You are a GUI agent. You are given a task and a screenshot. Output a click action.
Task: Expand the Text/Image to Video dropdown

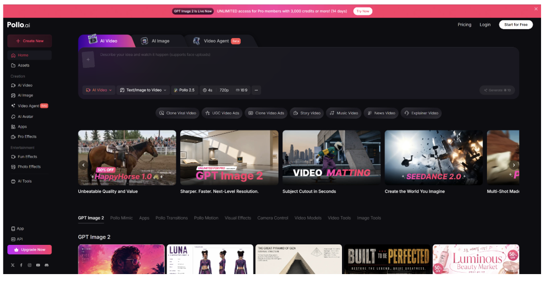(x=143, y=90)
